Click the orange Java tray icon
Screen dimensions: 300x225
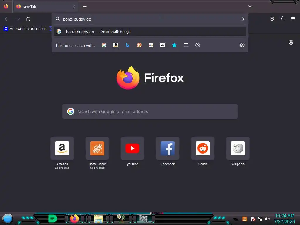tap(245, 219)
